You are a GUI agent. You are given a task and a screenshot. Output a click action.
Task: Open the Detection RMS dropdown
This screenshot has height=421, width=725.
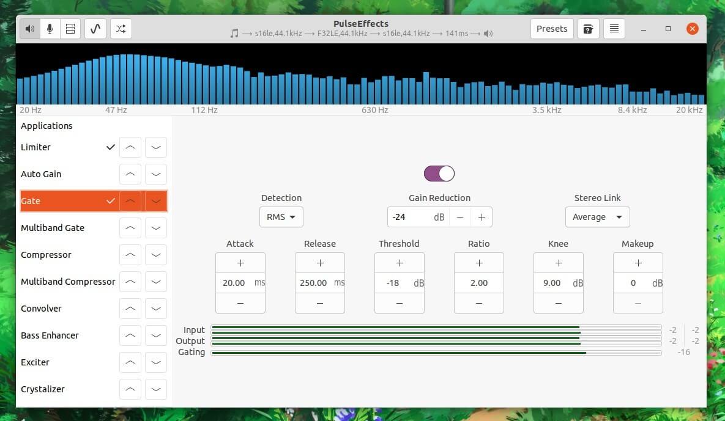click(x=281, y=217)
